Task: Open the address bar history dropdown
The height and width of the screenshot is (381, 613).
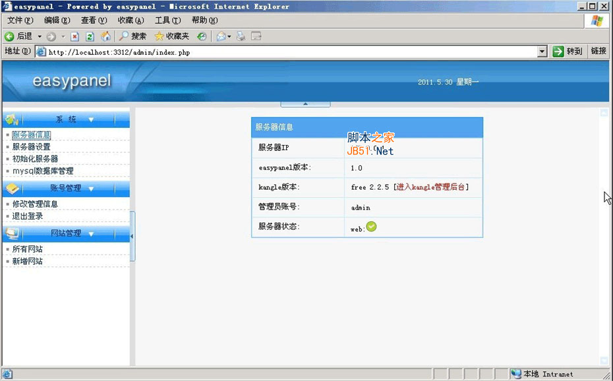Action: (540, 51)
